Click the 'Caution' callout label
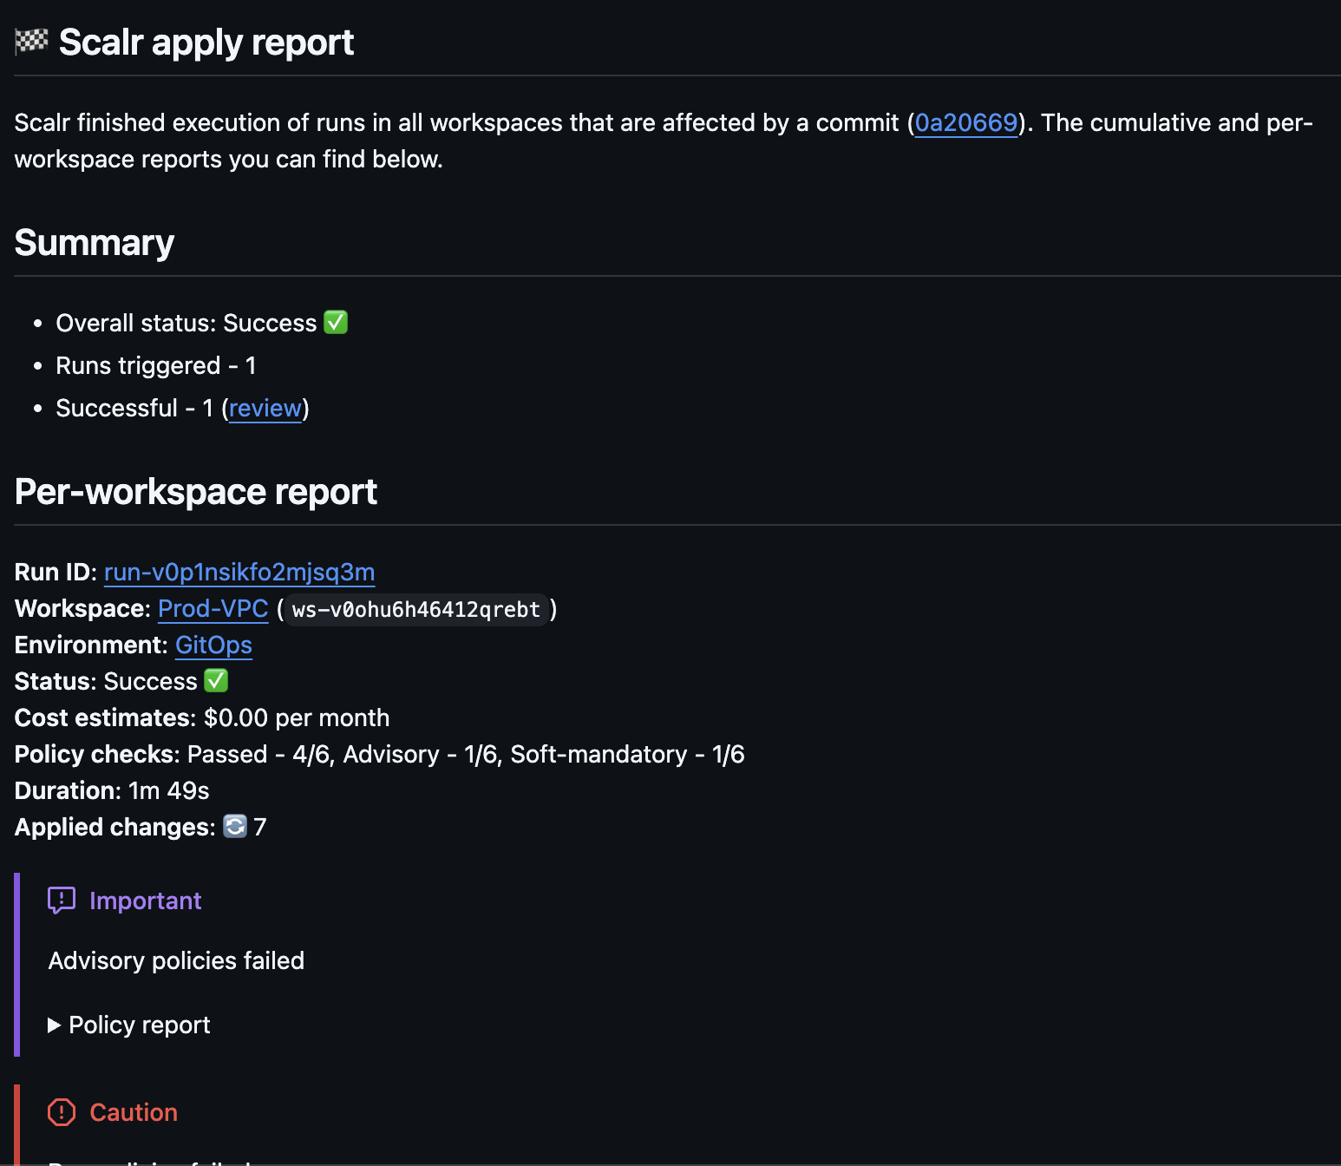The width and height of the screenshot is (1341, 1166). click(134, 1113)
